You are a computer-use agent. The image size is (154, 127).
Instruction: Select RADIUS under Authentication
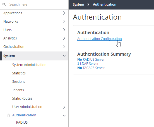[x=22, y=122]
